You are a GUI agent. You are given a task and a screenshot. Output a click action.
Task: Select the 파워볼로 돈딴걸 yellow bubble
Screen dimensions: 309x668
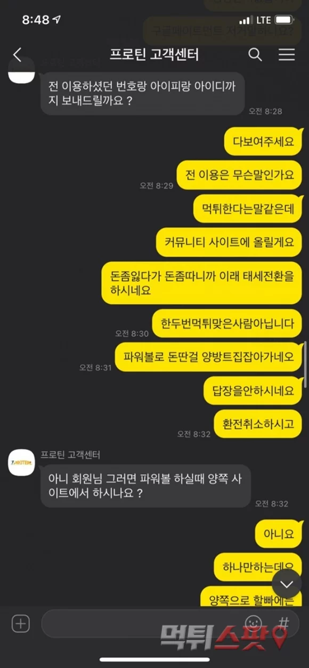[208, 356]
